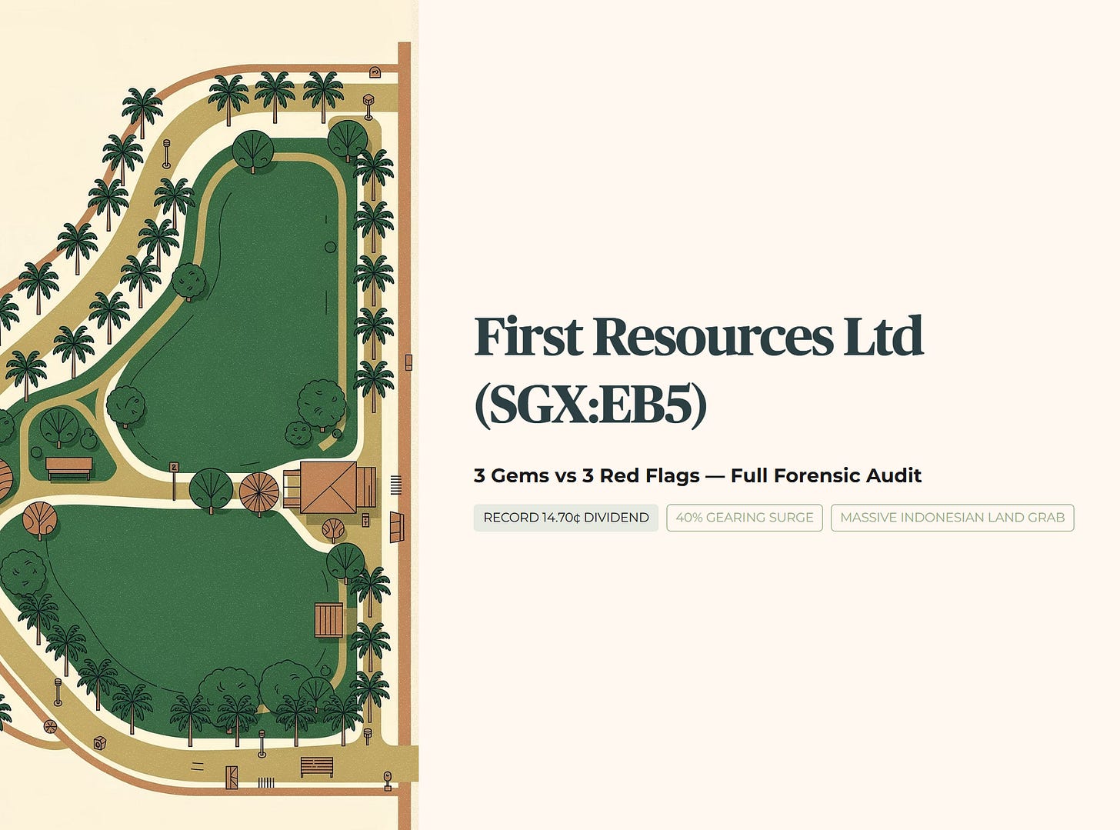Click the 'First Resources Ltd (SGX:EB5)' title

[x=698, y=370]
